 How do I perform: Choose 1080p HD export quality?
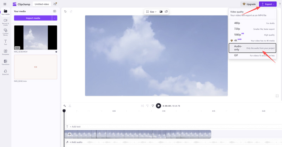tap(252, 35)
